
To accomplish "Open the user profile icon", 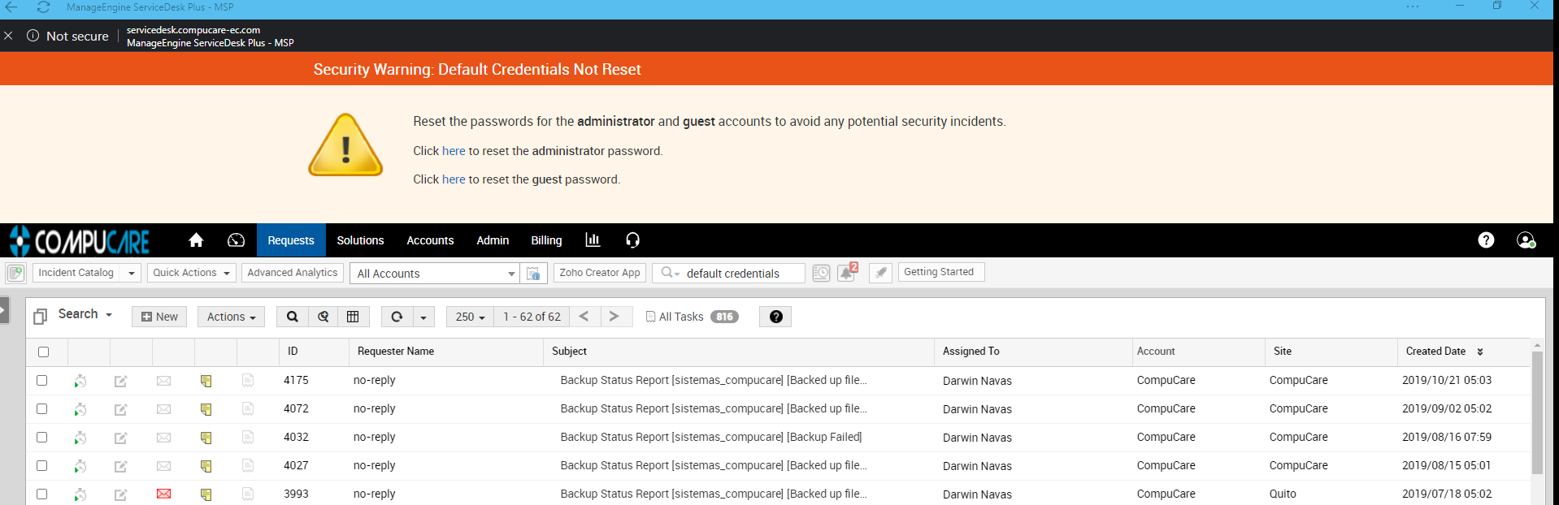I will (1526, 240).
